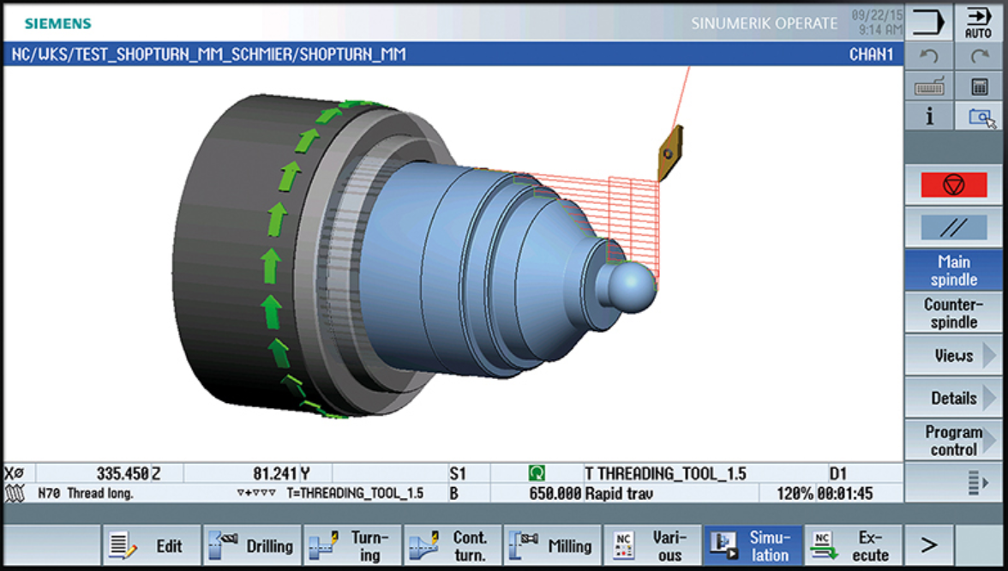
Task: Advance the horizontal softkey bar with >
Action: click(x=928, y=546)
